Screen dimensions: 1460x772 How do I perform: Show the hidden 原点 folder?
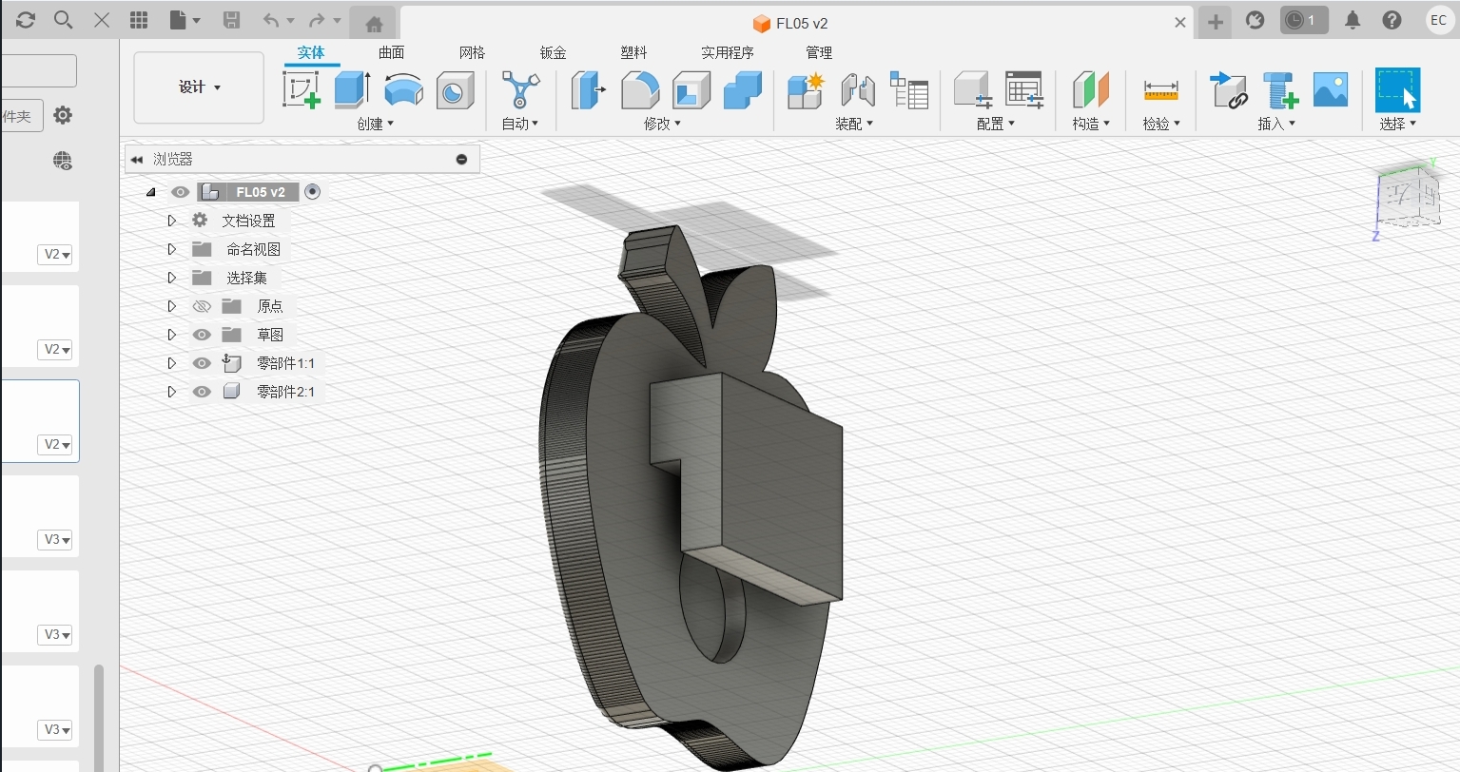click(x=202, y=306)
